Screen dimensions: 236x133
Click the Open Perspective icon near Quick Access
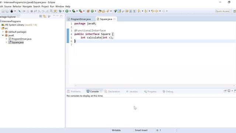coord(235,11)
